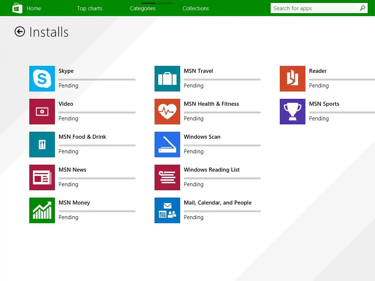
Task: Click the Installs page heading
Action: [49, 32]
